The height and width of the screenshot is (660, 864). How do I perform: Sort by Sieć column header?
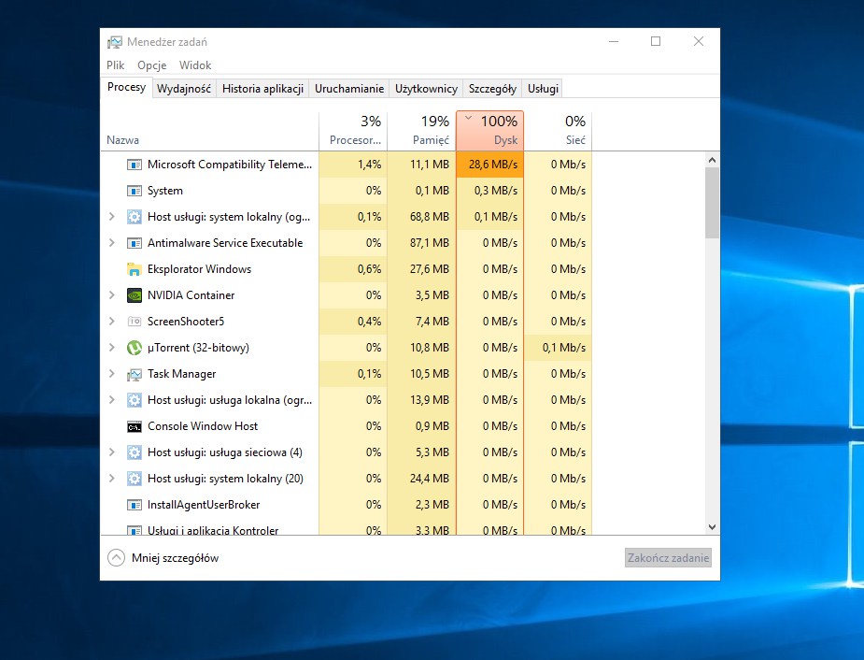[x=559, y=131]
